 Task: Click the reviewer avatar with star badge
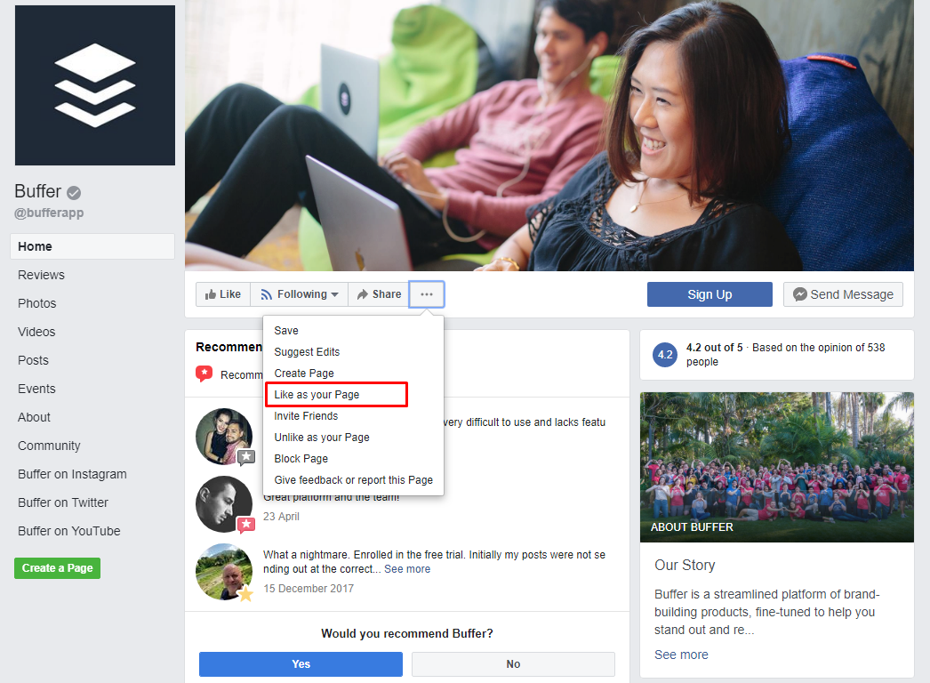tap(224, 572)
